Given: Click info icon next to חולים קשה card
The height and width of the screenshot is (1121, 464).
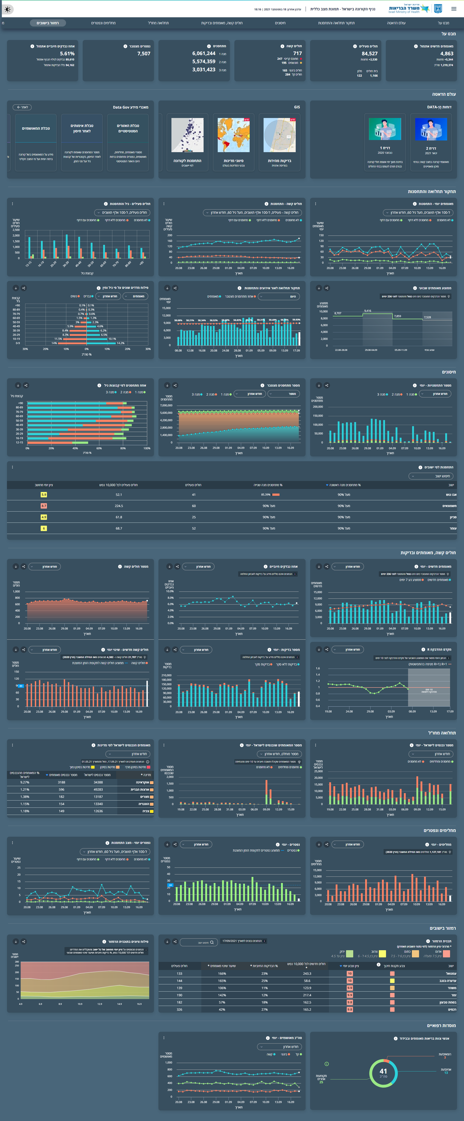Looking at the screenshot, I should pos(282,46).
